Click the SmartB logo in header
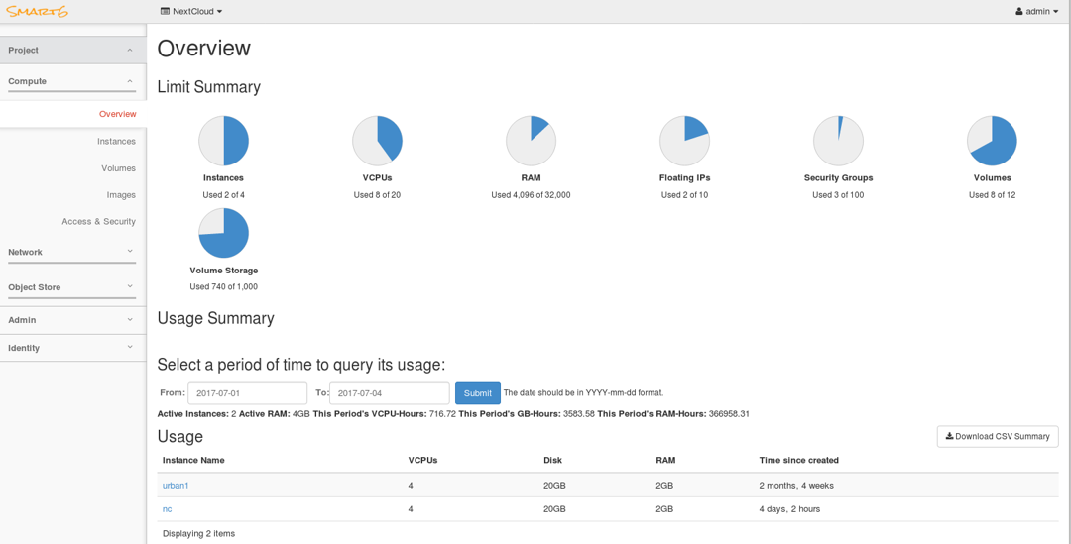This screenshot has width=1071, height=544. (38, 12)
